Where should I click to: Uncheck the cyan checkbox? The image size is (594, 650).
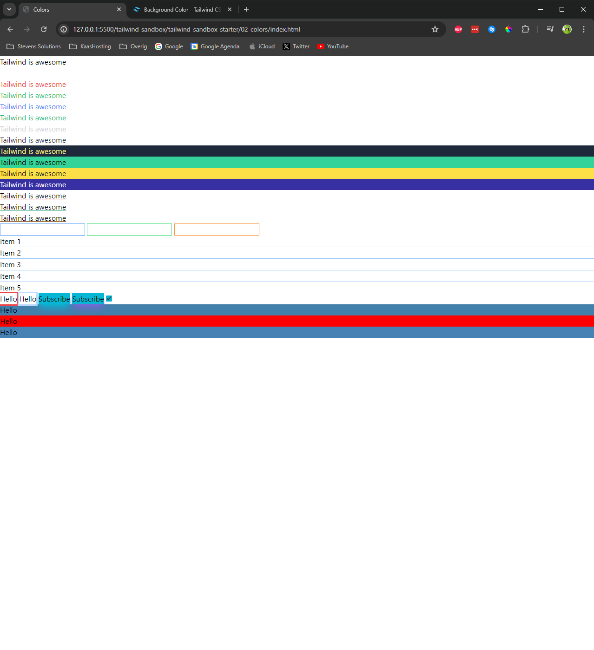[109, 299]
